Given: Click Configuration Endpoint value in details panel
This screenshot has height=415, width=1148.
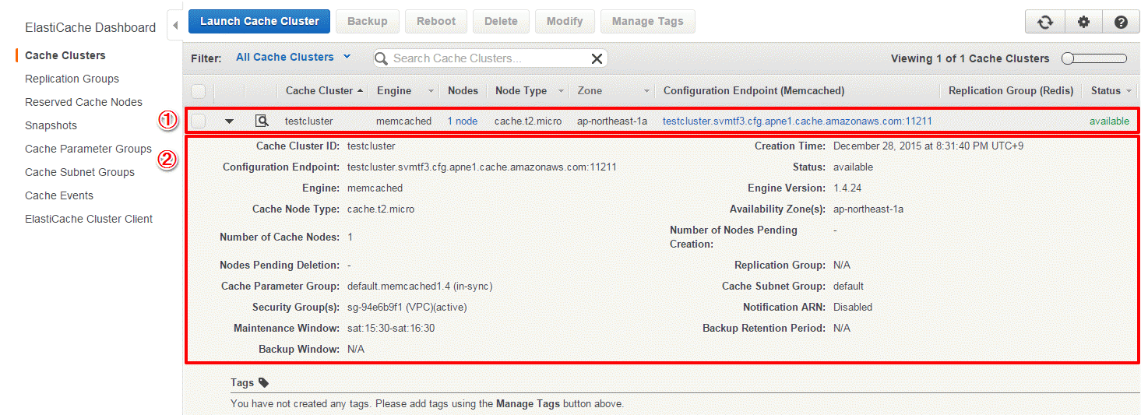Looking at the screenshot, I should pos(482,167).
